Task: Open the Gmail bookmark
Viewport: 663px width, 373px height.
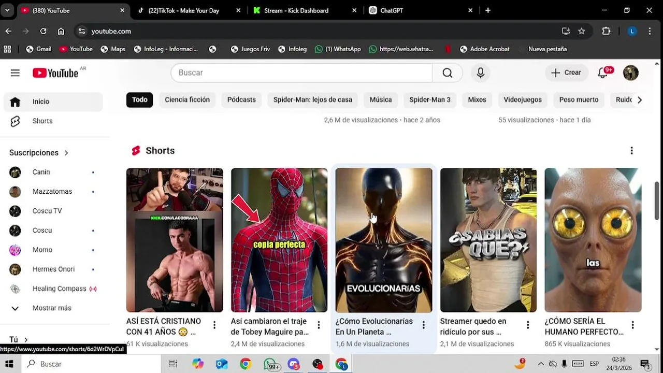Action: coord(38,49)
